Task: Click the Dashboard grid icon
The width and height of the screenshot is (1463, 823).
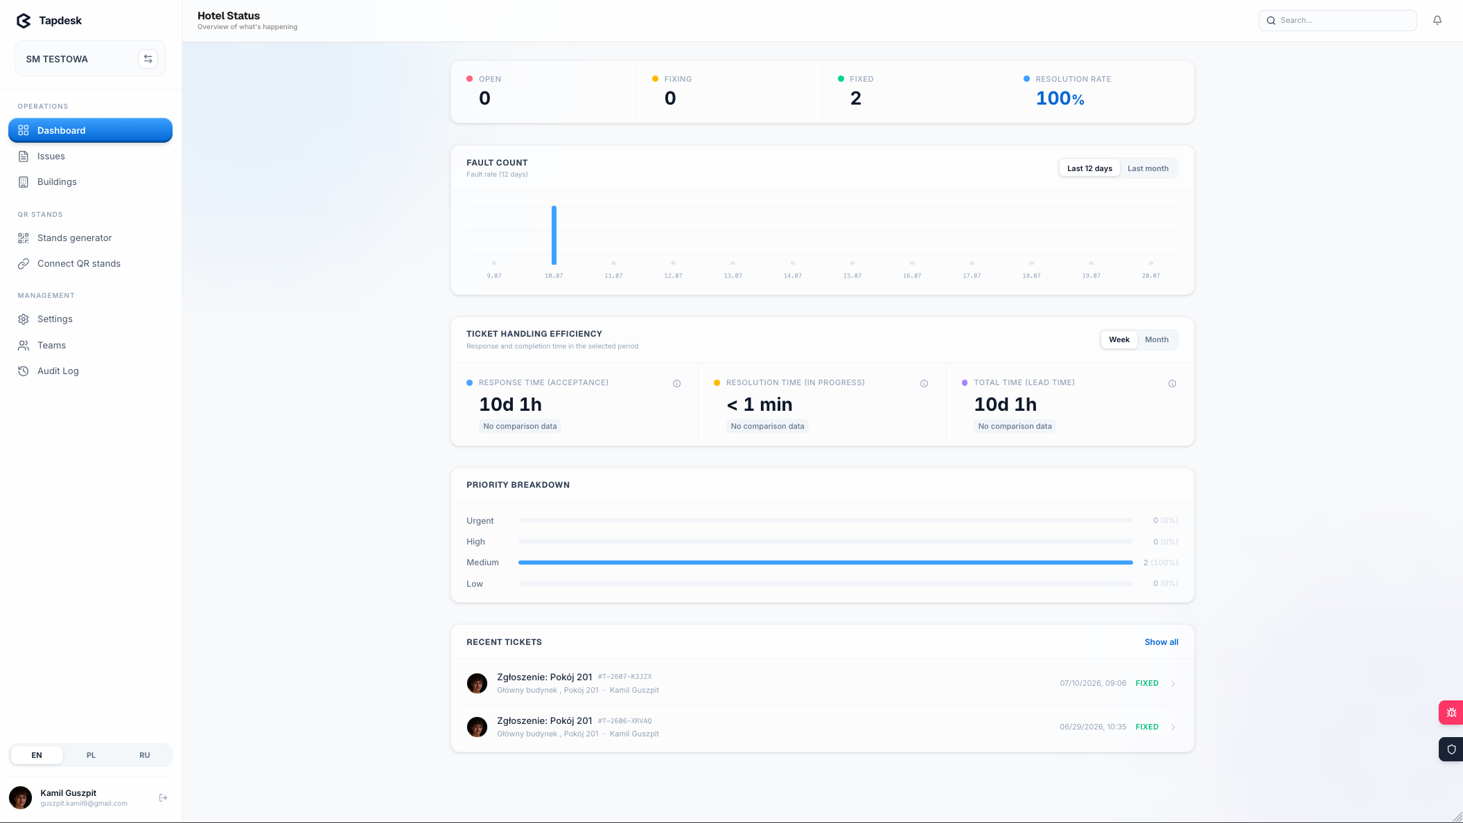Action: (x=24, y=130)
